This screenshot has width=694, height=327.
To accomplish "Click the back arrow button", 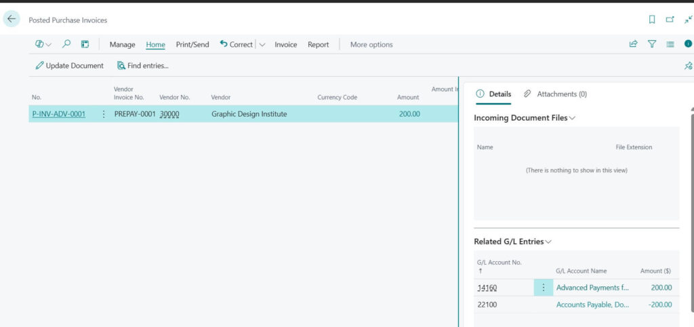I will [x=12, y=20].
